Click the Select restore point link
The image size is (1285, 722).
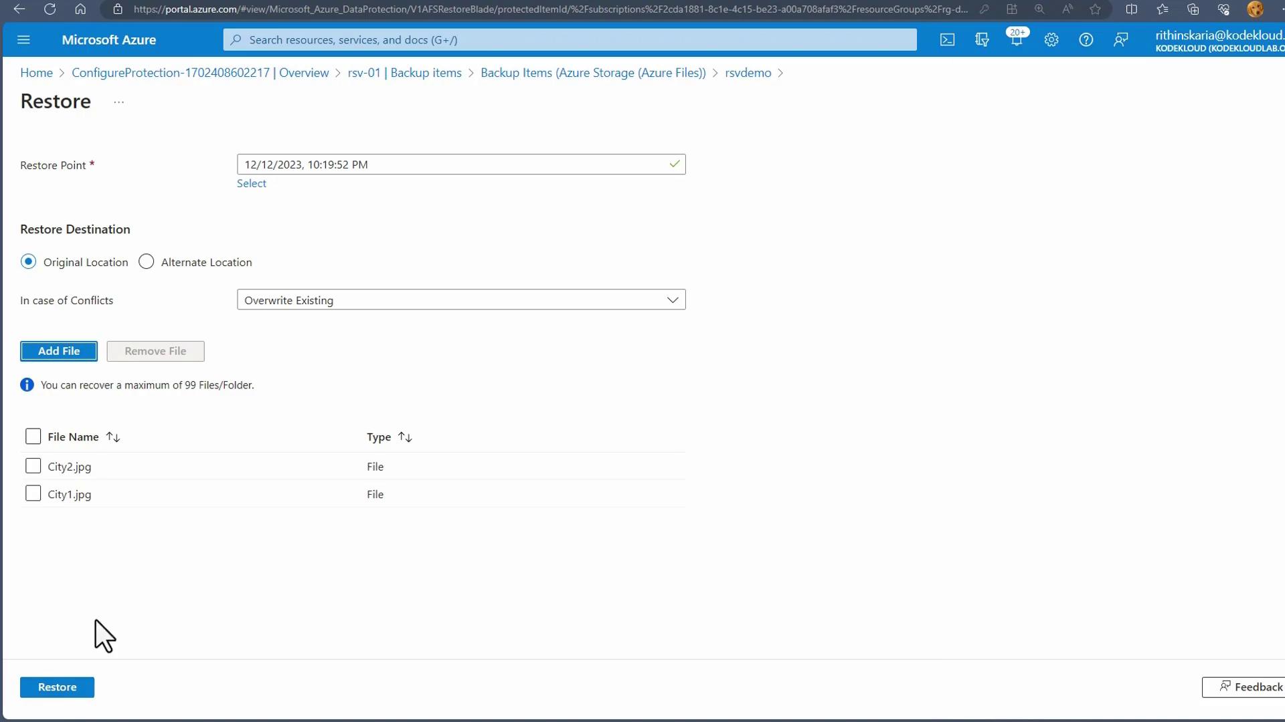tap(251, 183)
